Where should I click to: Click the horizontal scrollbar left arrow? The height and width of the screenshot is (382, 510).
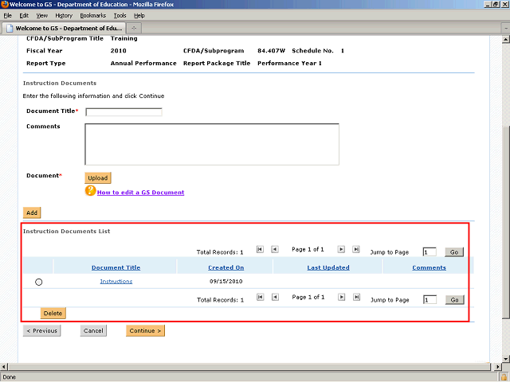pos(3,367)
